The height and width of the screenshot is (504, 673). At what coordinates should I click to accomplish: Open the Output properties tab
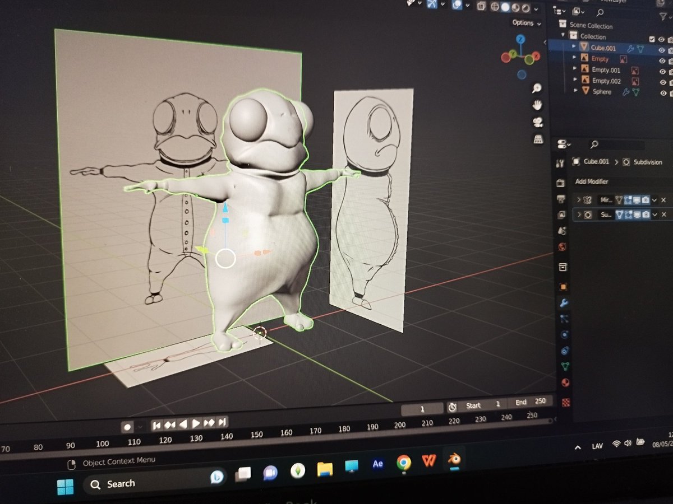(561, 199)
